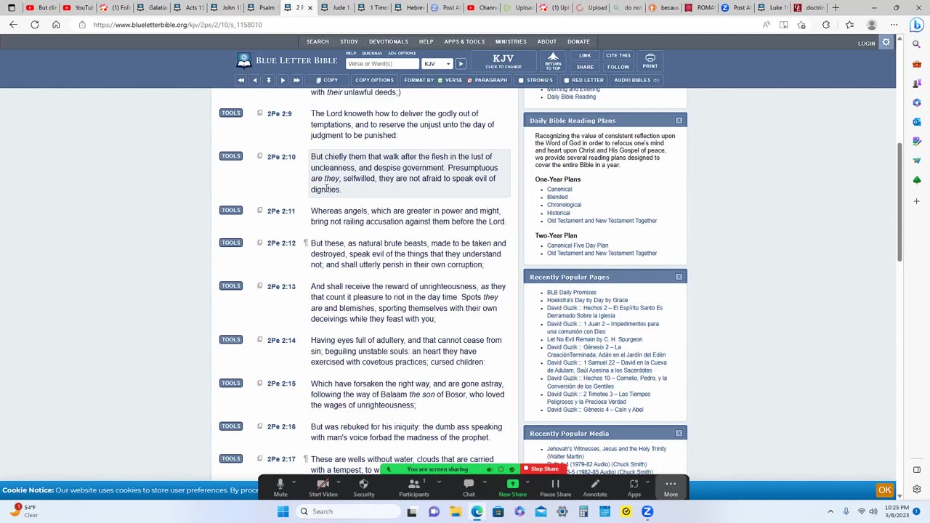Open the Chronological reading plan link
The width and height of the screenshot is (930, 523).
564,205
